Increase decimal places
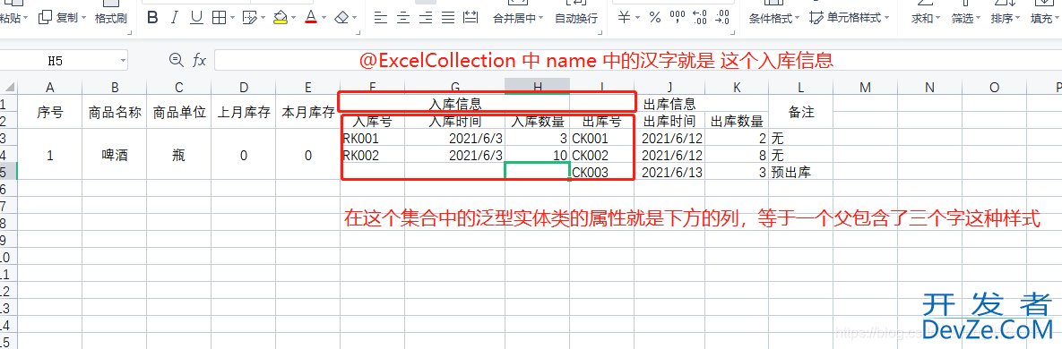Screen dimensions: 1062x349 coord(700,18)
